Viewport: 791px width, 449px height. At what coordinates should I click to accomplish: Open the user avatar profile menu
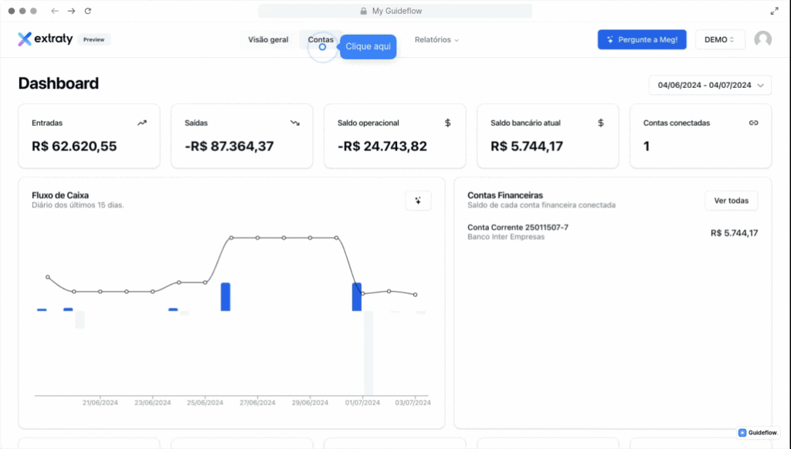[x=762, y=39]
